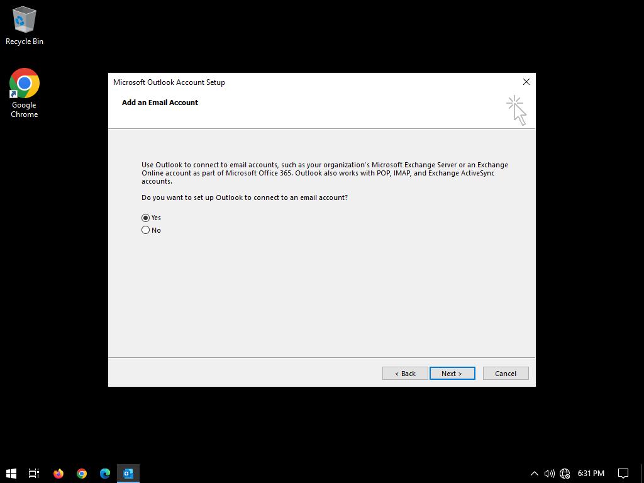Expand the hidden system tray icons chevron
644x483 pixels.
(534, 474)
